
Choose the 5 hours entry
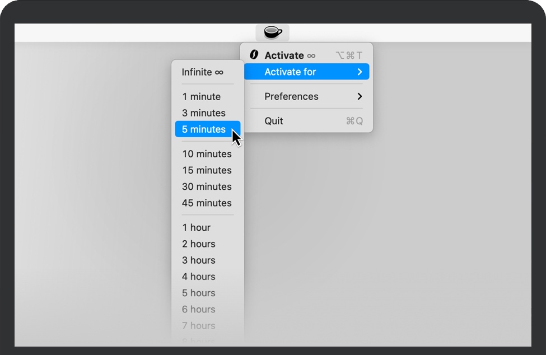coord(198,292)
